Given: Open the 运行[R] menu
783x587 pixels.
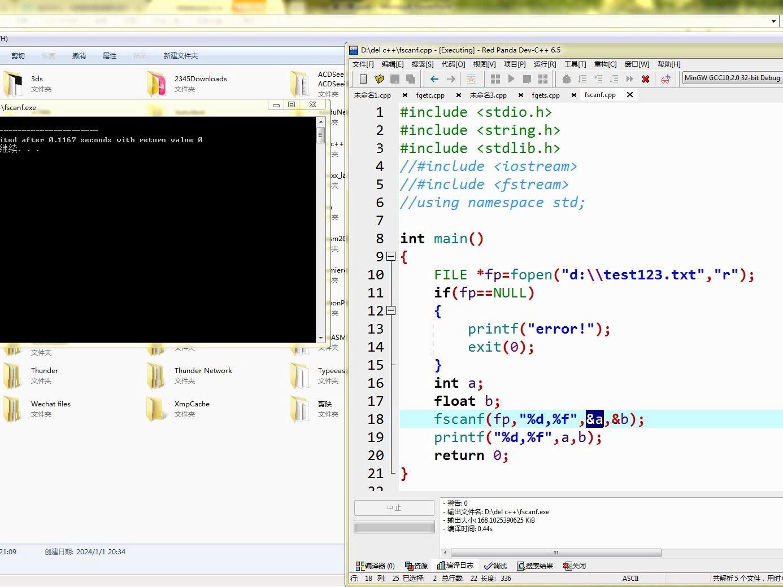Looking at the screenshot, I should [545, 64].
